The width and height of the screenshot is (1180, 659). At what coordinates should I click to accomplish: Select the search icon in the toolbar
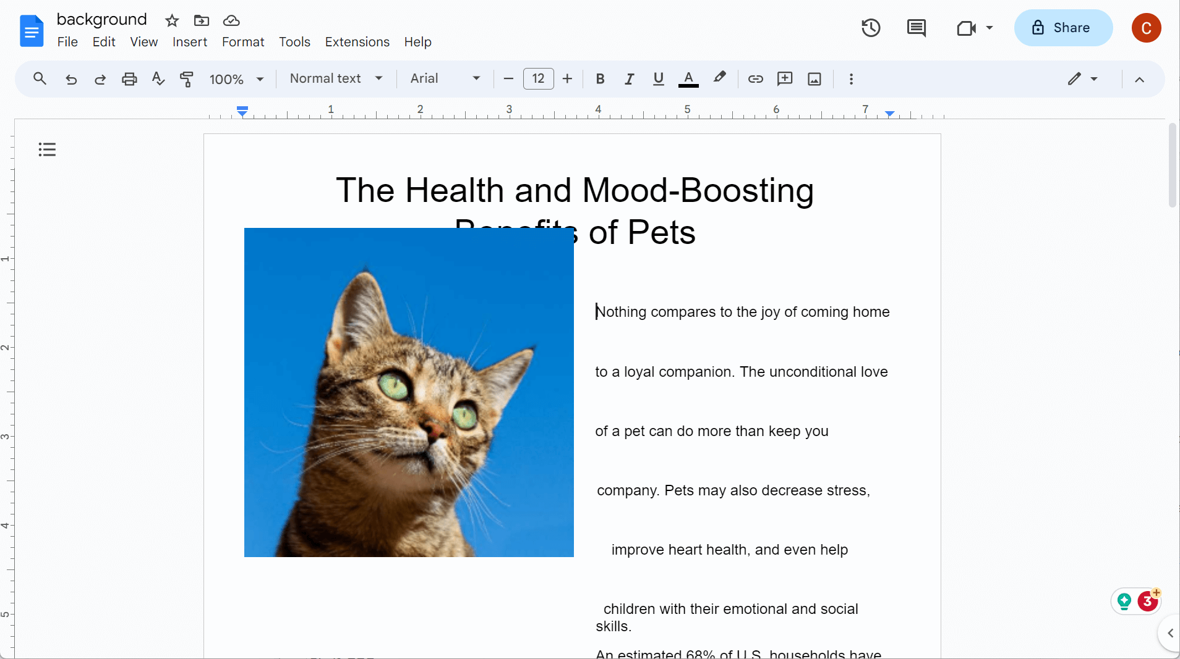39,78
